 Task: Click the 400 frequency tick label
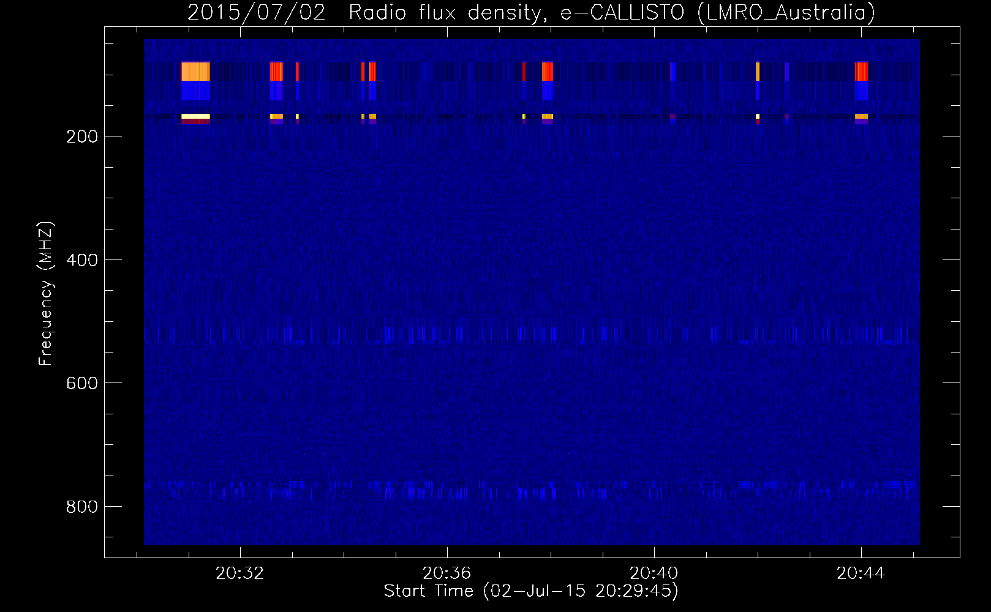coord(82,260)
